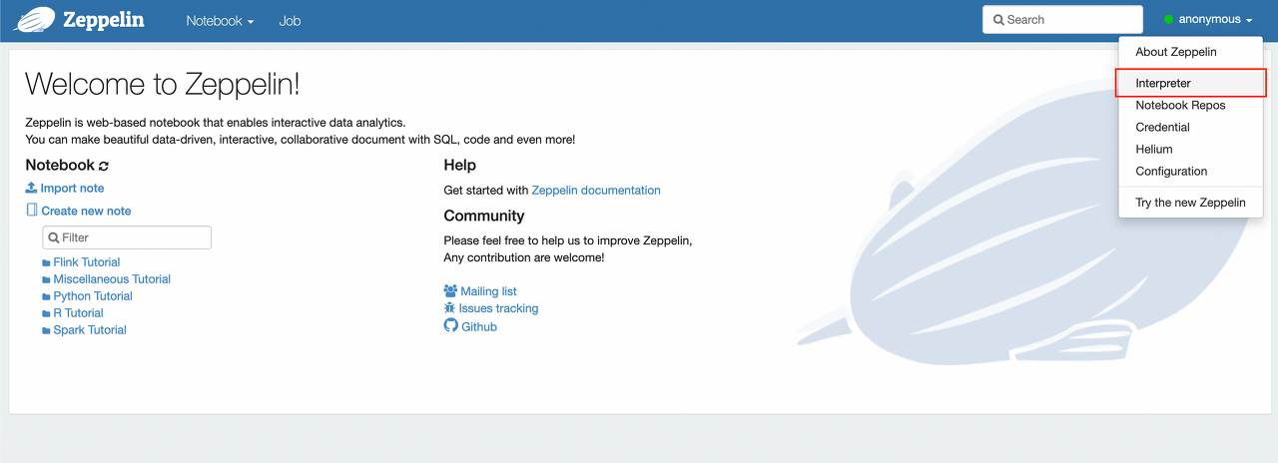Open the Mailing list link
Screen dimensions: 1278x463
[x=488, y=291]
